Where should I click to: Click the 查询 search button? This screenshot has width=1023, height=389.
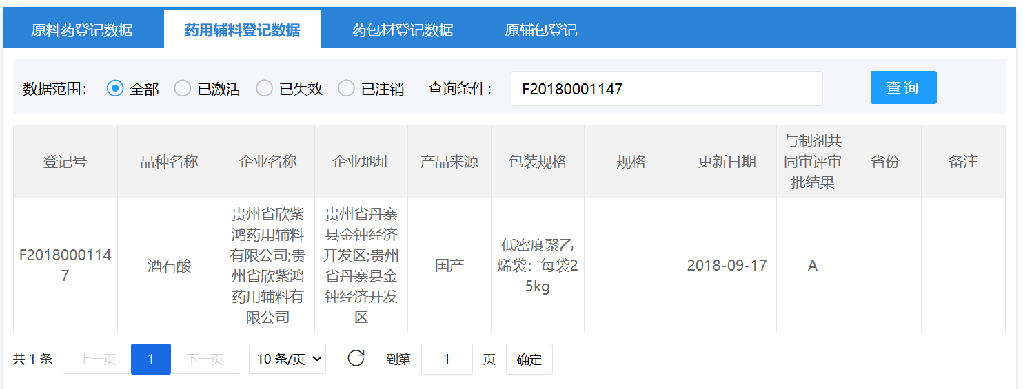click(903, 87)
